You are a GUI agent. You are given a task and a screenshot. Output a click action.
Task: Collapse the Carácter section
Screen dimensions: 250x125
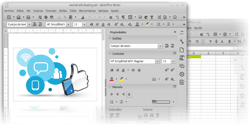pyautogui.click(x=110, y=54)
